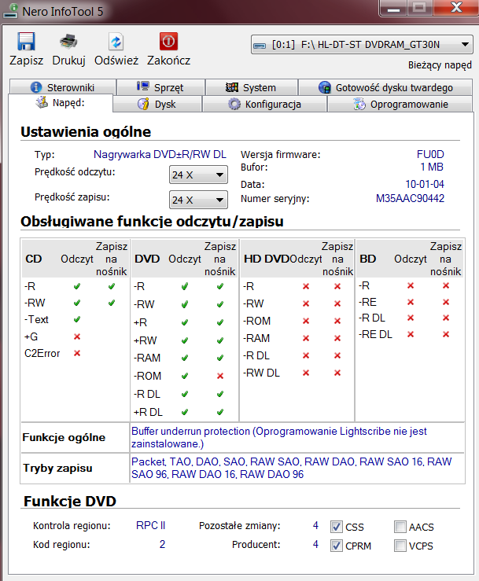Viewport: 479px width, 581px height.
Task: Click the RPC II region control value
Action: coord(150,525)
